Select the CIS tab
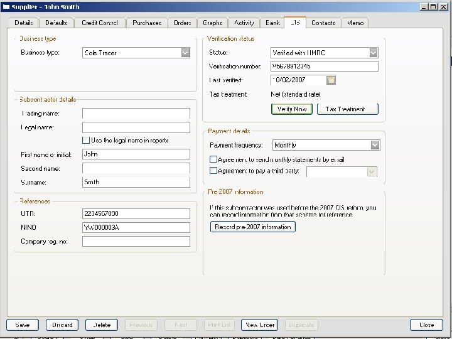This screenshot has height=339, width=452. (x=295, y=22)
